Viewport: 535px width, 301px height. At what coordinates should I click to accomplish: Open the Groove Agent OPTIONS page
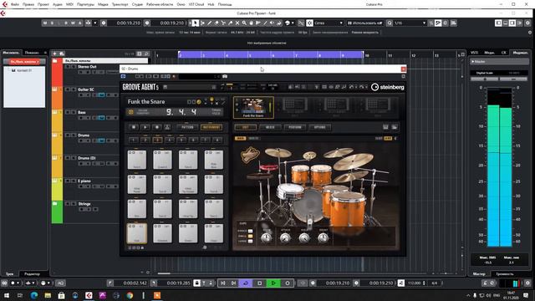tap(319, 127)
